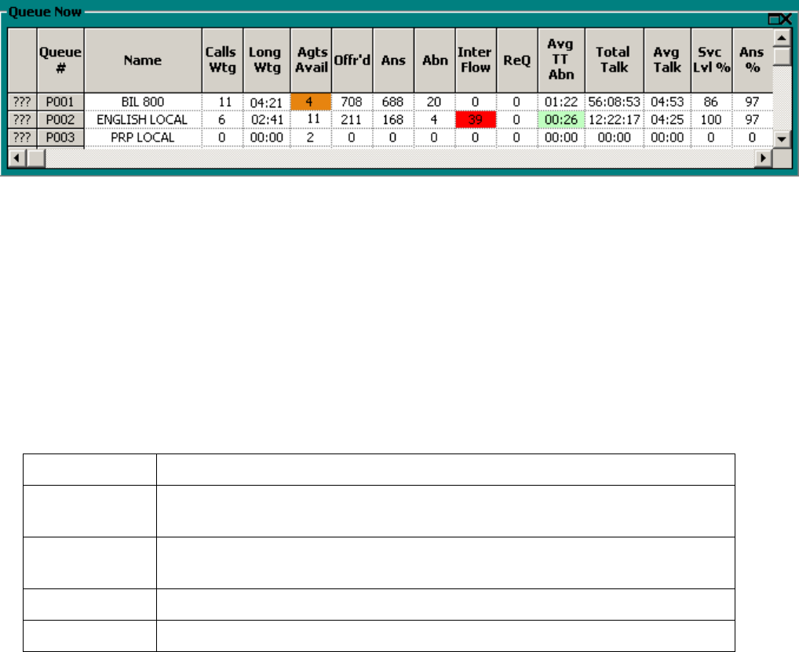The height and width of the screenshot is (652, 799).
Task: Click the Long Wtg value 04:21
Action: 267,102
